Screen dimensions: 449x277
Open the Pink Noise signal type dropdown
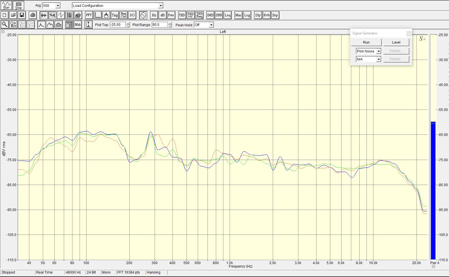(379, 51)
